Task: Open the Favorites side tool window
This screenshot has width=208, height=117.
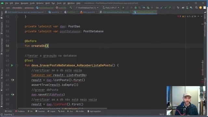Action: pos(2,86)
